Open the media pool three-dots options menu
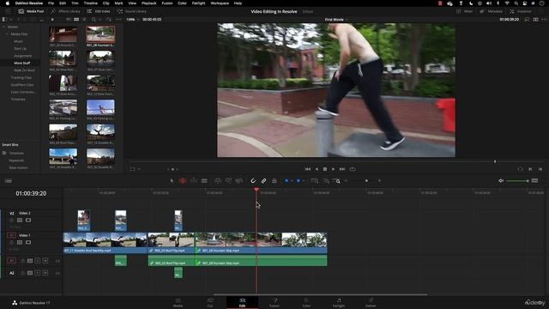Image resolution: width=549 pixels, height=309 pixels. click(x=118, y=19)
